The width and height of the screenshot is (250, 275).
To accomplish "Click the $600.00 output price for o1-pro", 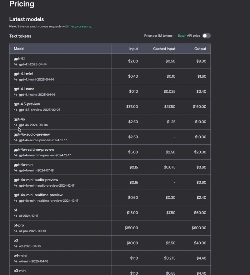I will tap(199, 228).
